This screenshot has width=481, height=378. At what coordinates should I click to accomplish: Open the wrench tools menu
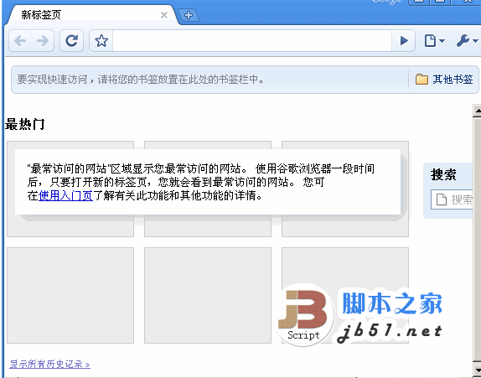[x=467, y=40]
